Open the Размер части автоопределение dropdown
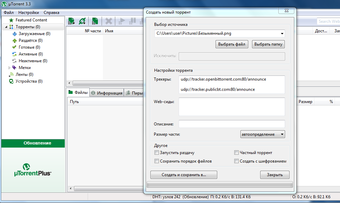 (x=263, y=134)
